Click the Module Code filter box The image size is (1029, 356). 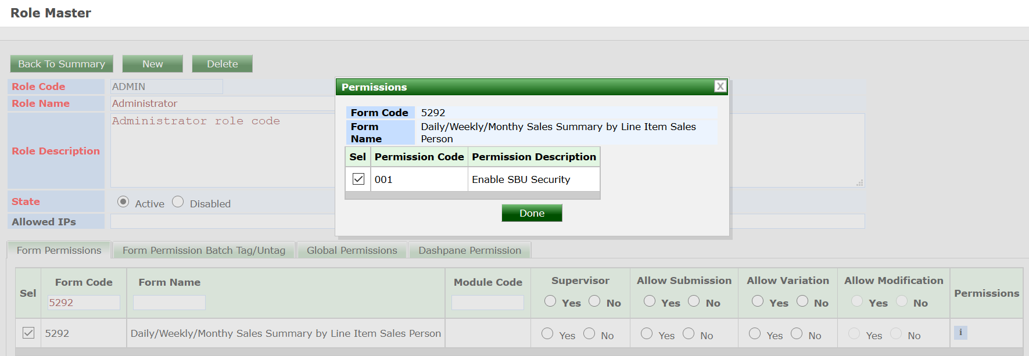tap(487, 303)
